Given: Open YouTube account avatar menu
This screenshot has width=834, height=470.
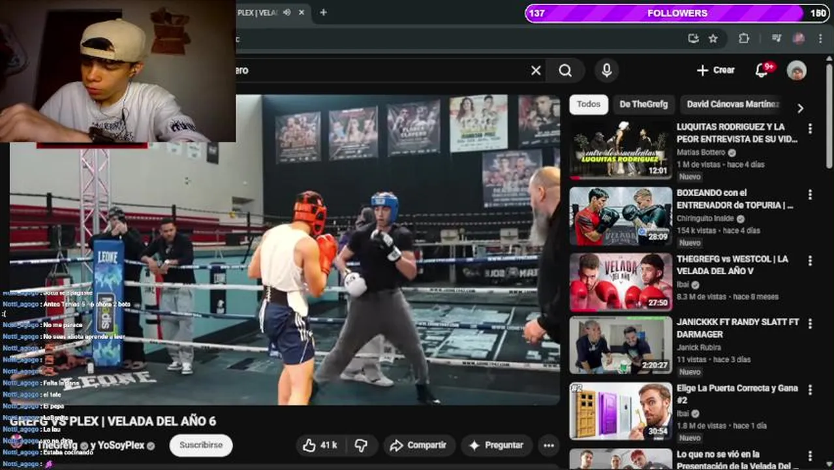Looking at the screenshot, I should coord(796,70).
